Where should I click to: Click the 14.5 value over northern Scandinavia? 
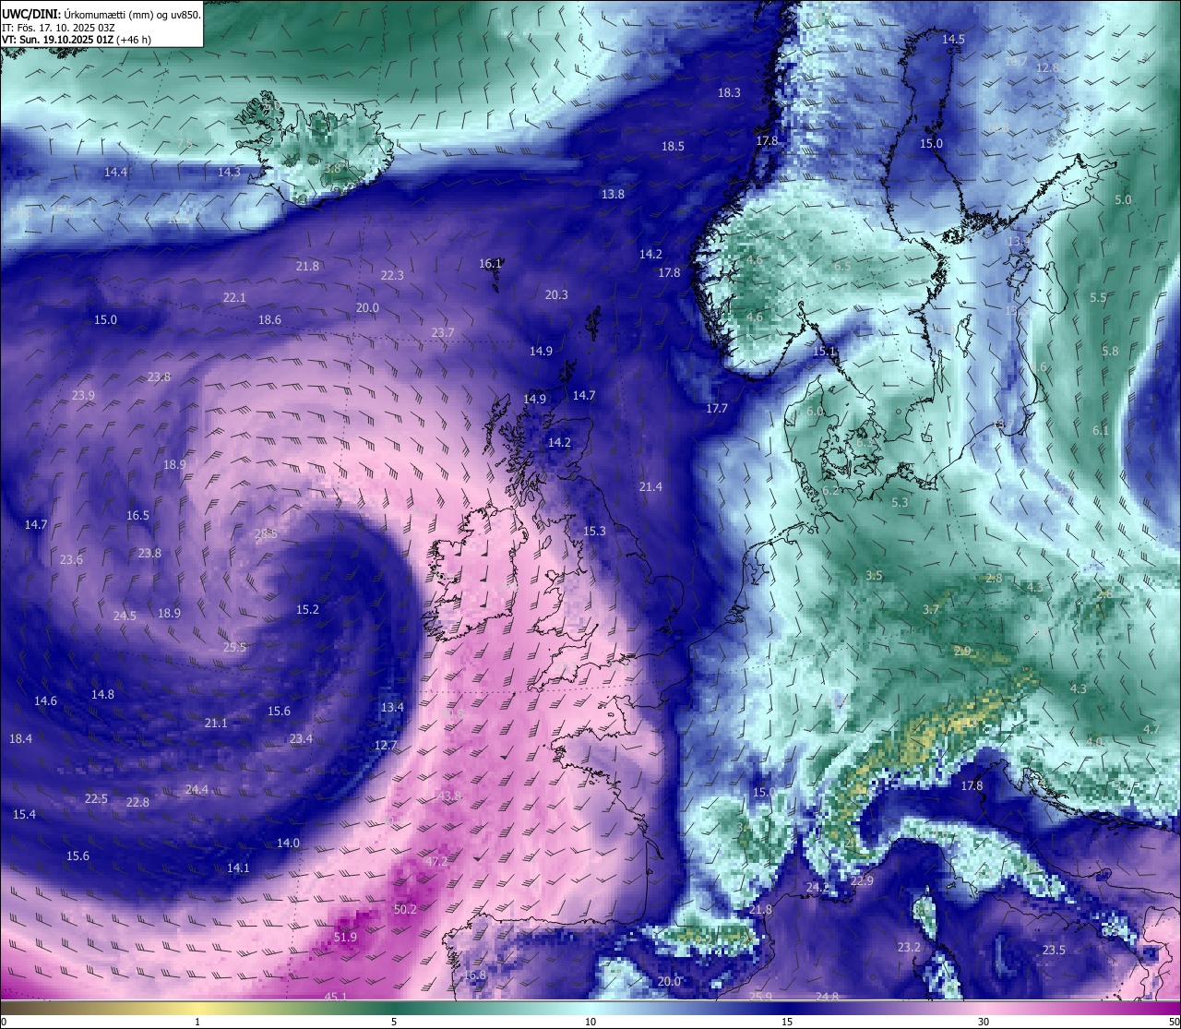(x=953, y=39)
